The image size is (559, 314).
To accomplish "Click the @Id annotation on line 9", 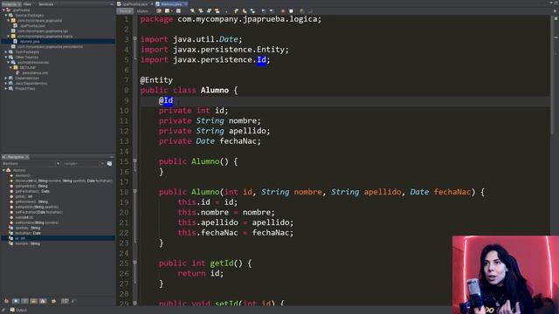I will click(166, 101).
